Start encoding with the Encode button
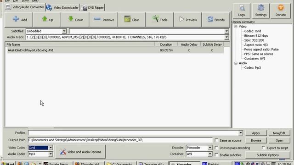This screenshot has height=165, width=294. click(x=216, y=20)
